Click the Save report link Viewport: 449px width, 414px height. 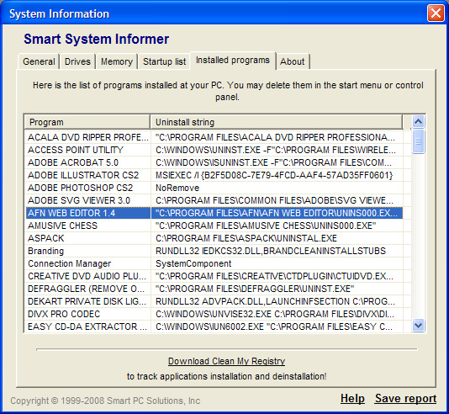tap(405, 399)
